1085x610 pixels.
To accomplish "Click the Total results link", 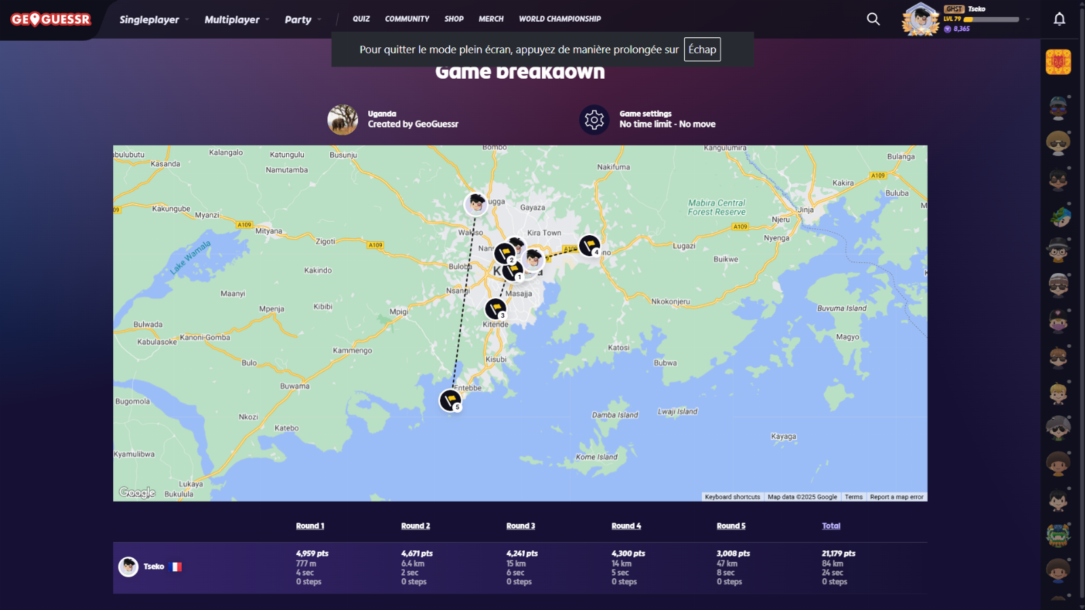I will (x=831, y=526).
